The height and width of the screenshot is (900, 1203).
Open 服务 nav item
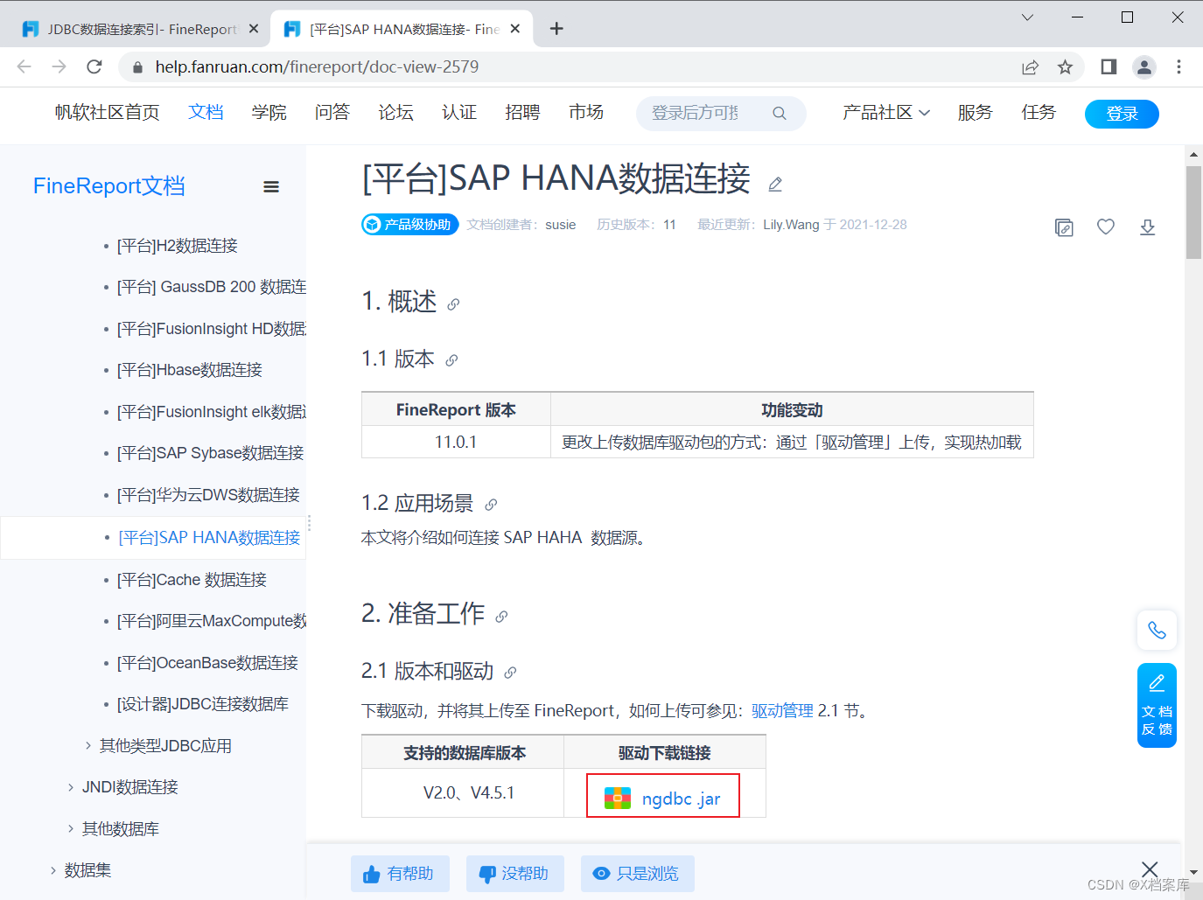pos(975,113)
